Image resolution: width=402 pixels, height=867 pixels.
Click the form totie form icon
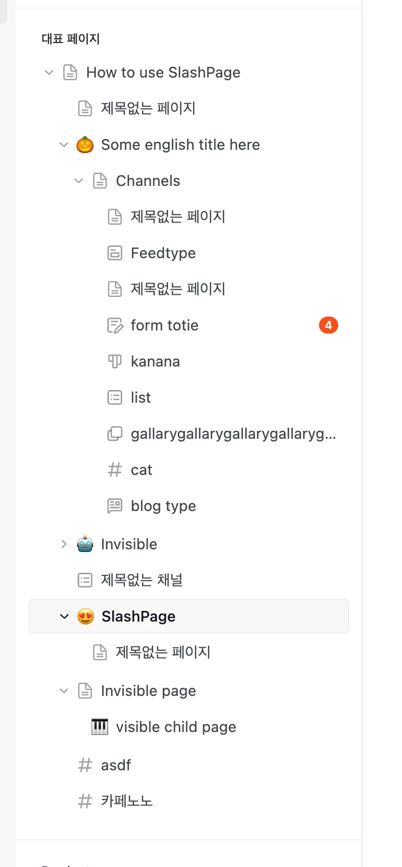[115, 325]
